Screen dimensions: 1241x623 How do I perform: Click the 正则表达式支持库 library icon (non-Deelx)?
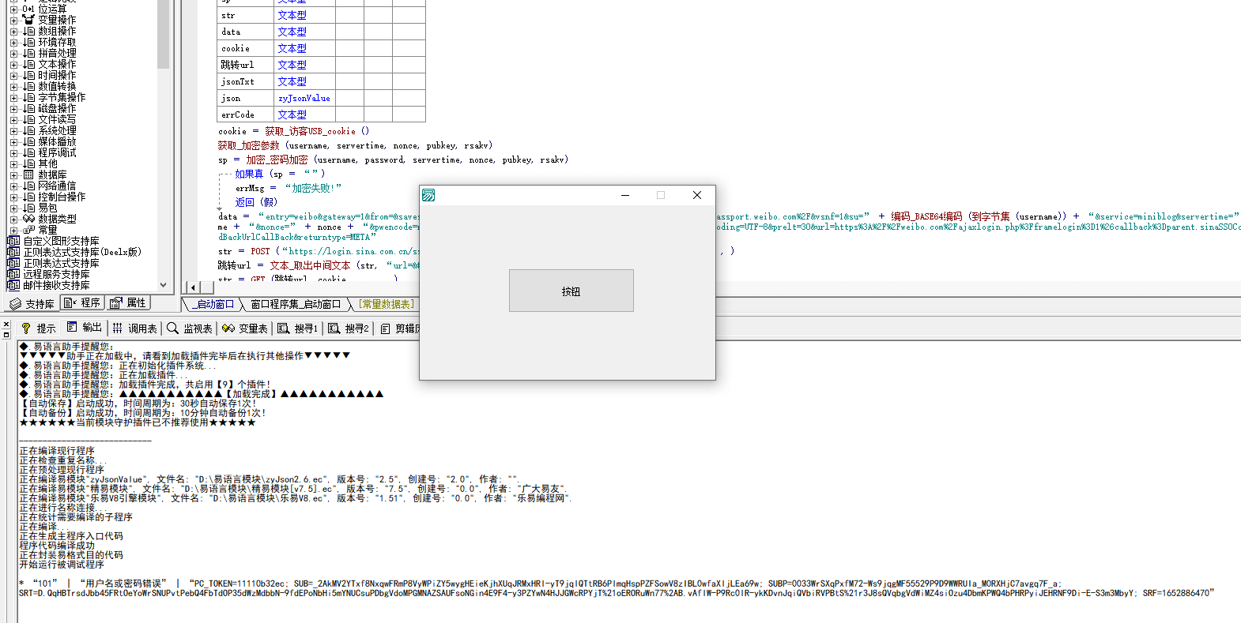(x=13, y=263)
